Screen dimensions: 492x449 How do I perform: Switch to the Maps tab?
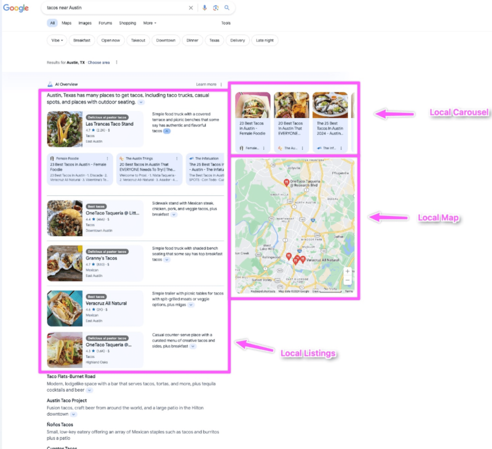[x=66, y=23]
